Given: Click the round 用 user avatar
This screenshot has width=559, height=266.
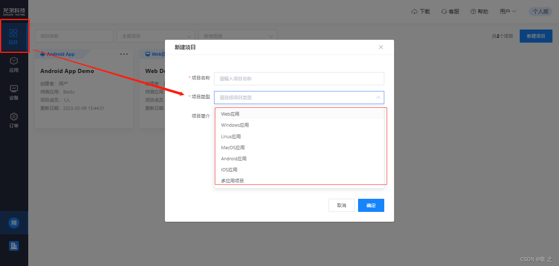Looking at the screenshot, I should [x=14, y=223].
